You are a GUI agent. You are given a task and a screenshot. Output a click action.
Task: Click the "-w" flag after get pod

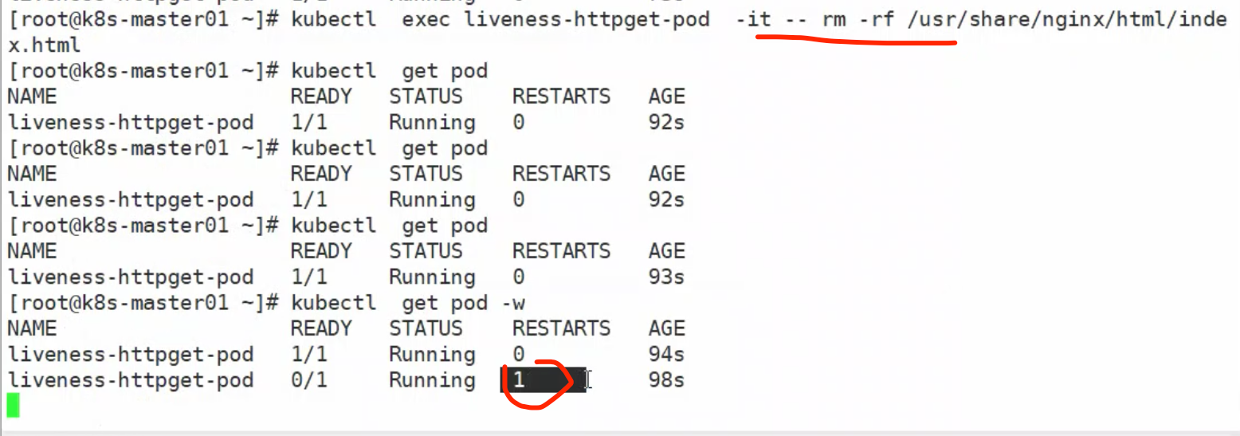coord(512,303)
